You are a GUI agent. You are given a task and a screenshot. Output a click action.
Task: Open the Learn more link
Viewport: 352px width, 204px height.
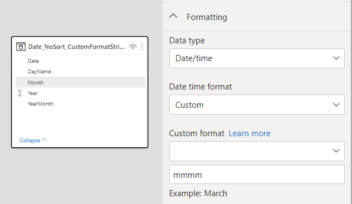coord(250,133)
